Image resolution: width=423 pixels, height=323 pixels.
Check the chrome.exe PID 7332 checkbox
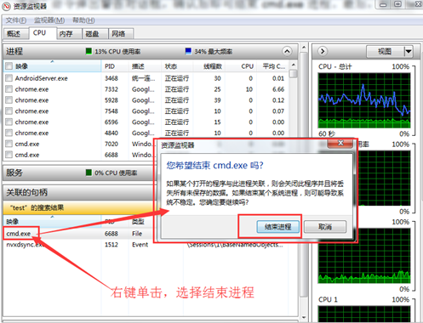coord(9,89)
